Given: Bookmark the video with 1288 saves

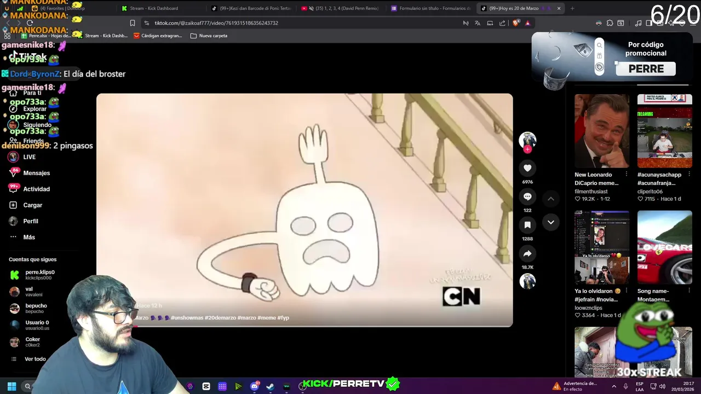Looking at the screenshot, I should 527,225.
